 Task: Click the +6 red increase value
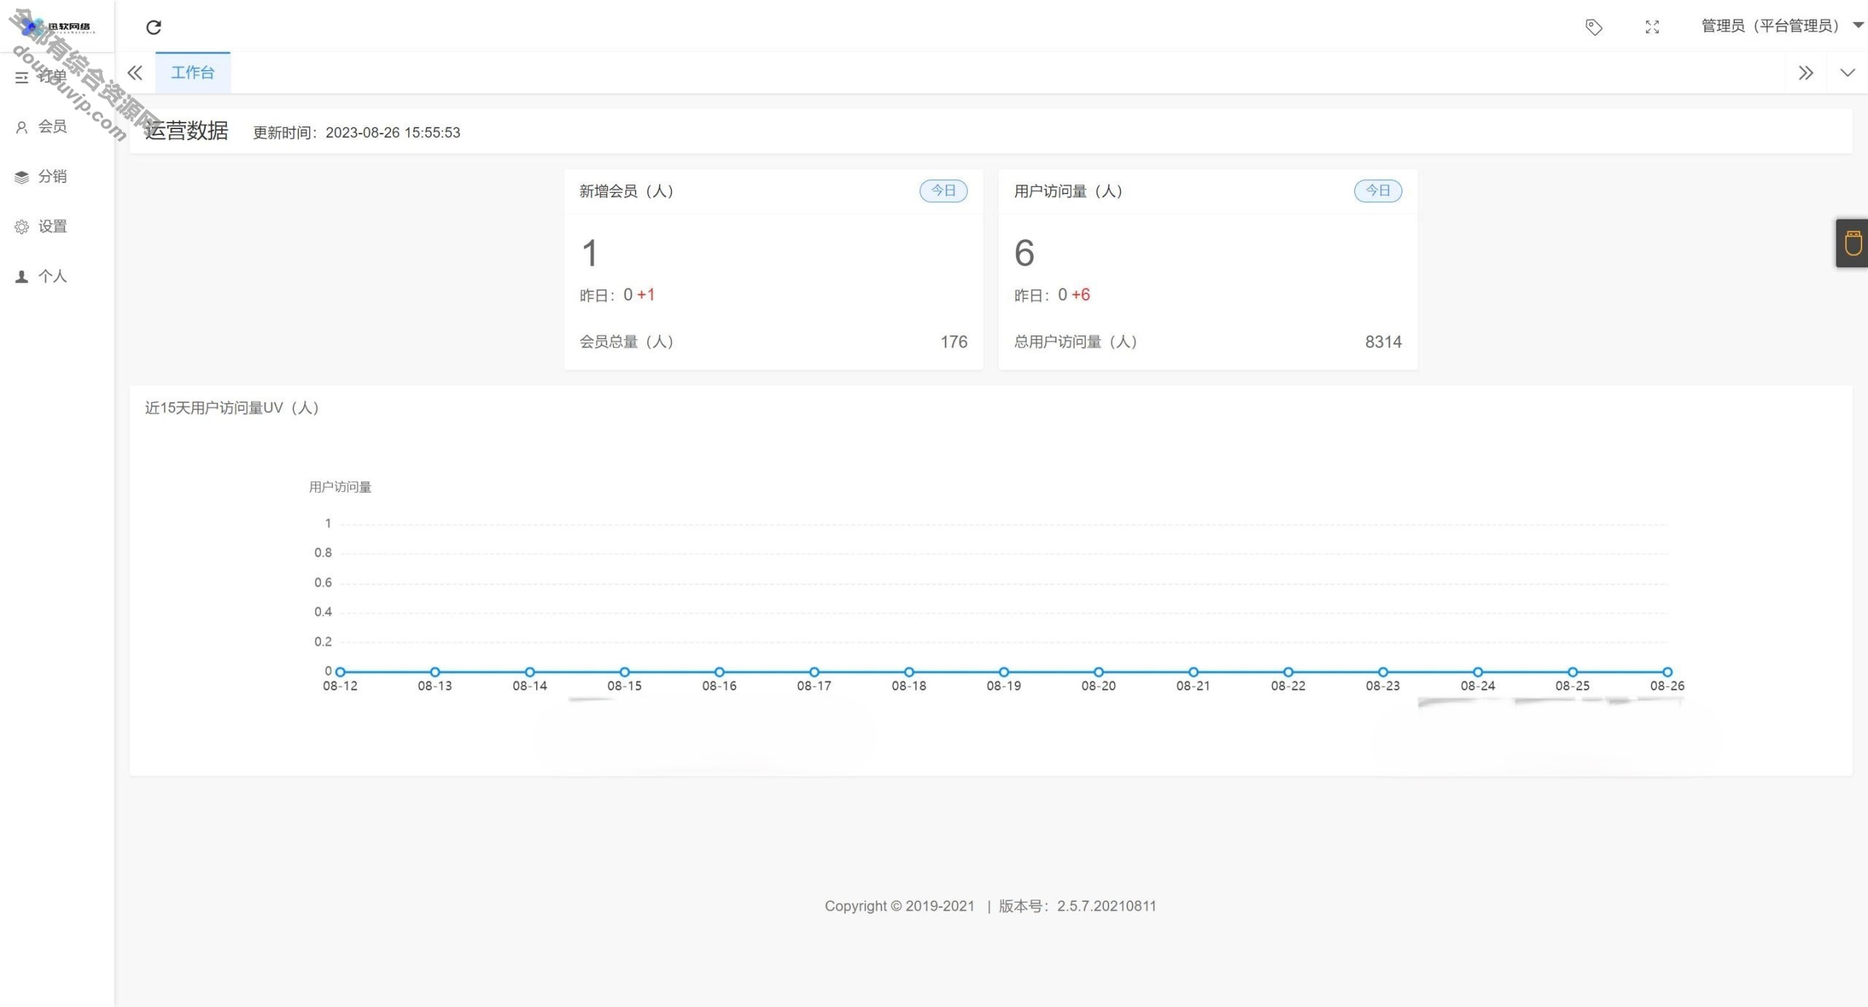point(1081,295)
